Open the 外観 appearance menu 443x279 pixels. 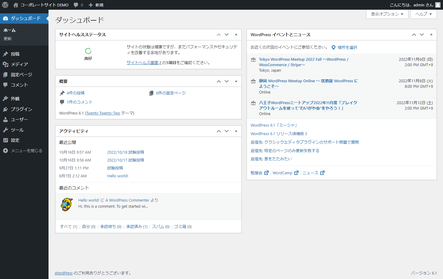pos(15,99)
